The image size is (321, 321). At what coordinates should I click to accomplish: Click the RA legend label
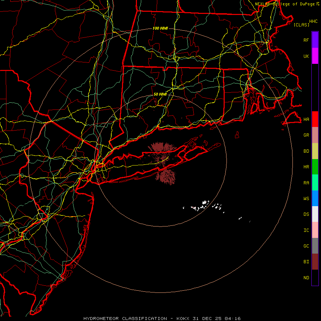[x=306, y=183]
